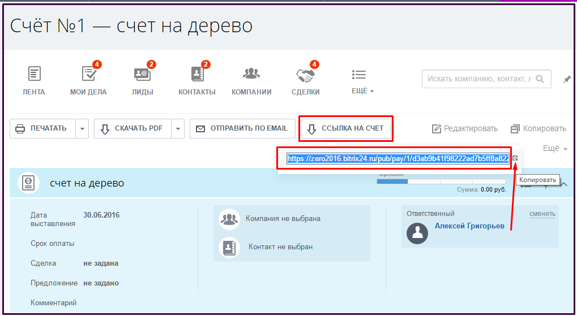Image resolution: width=577 pixels, height=316 pixels.
Task: Click the pin icon next to search
Action: [x=567, y=79]
